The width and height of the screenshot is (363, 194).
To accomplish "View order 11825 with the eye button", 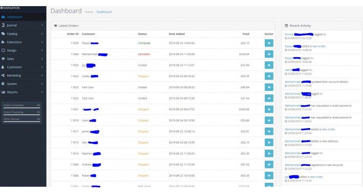I will (269, 65).
